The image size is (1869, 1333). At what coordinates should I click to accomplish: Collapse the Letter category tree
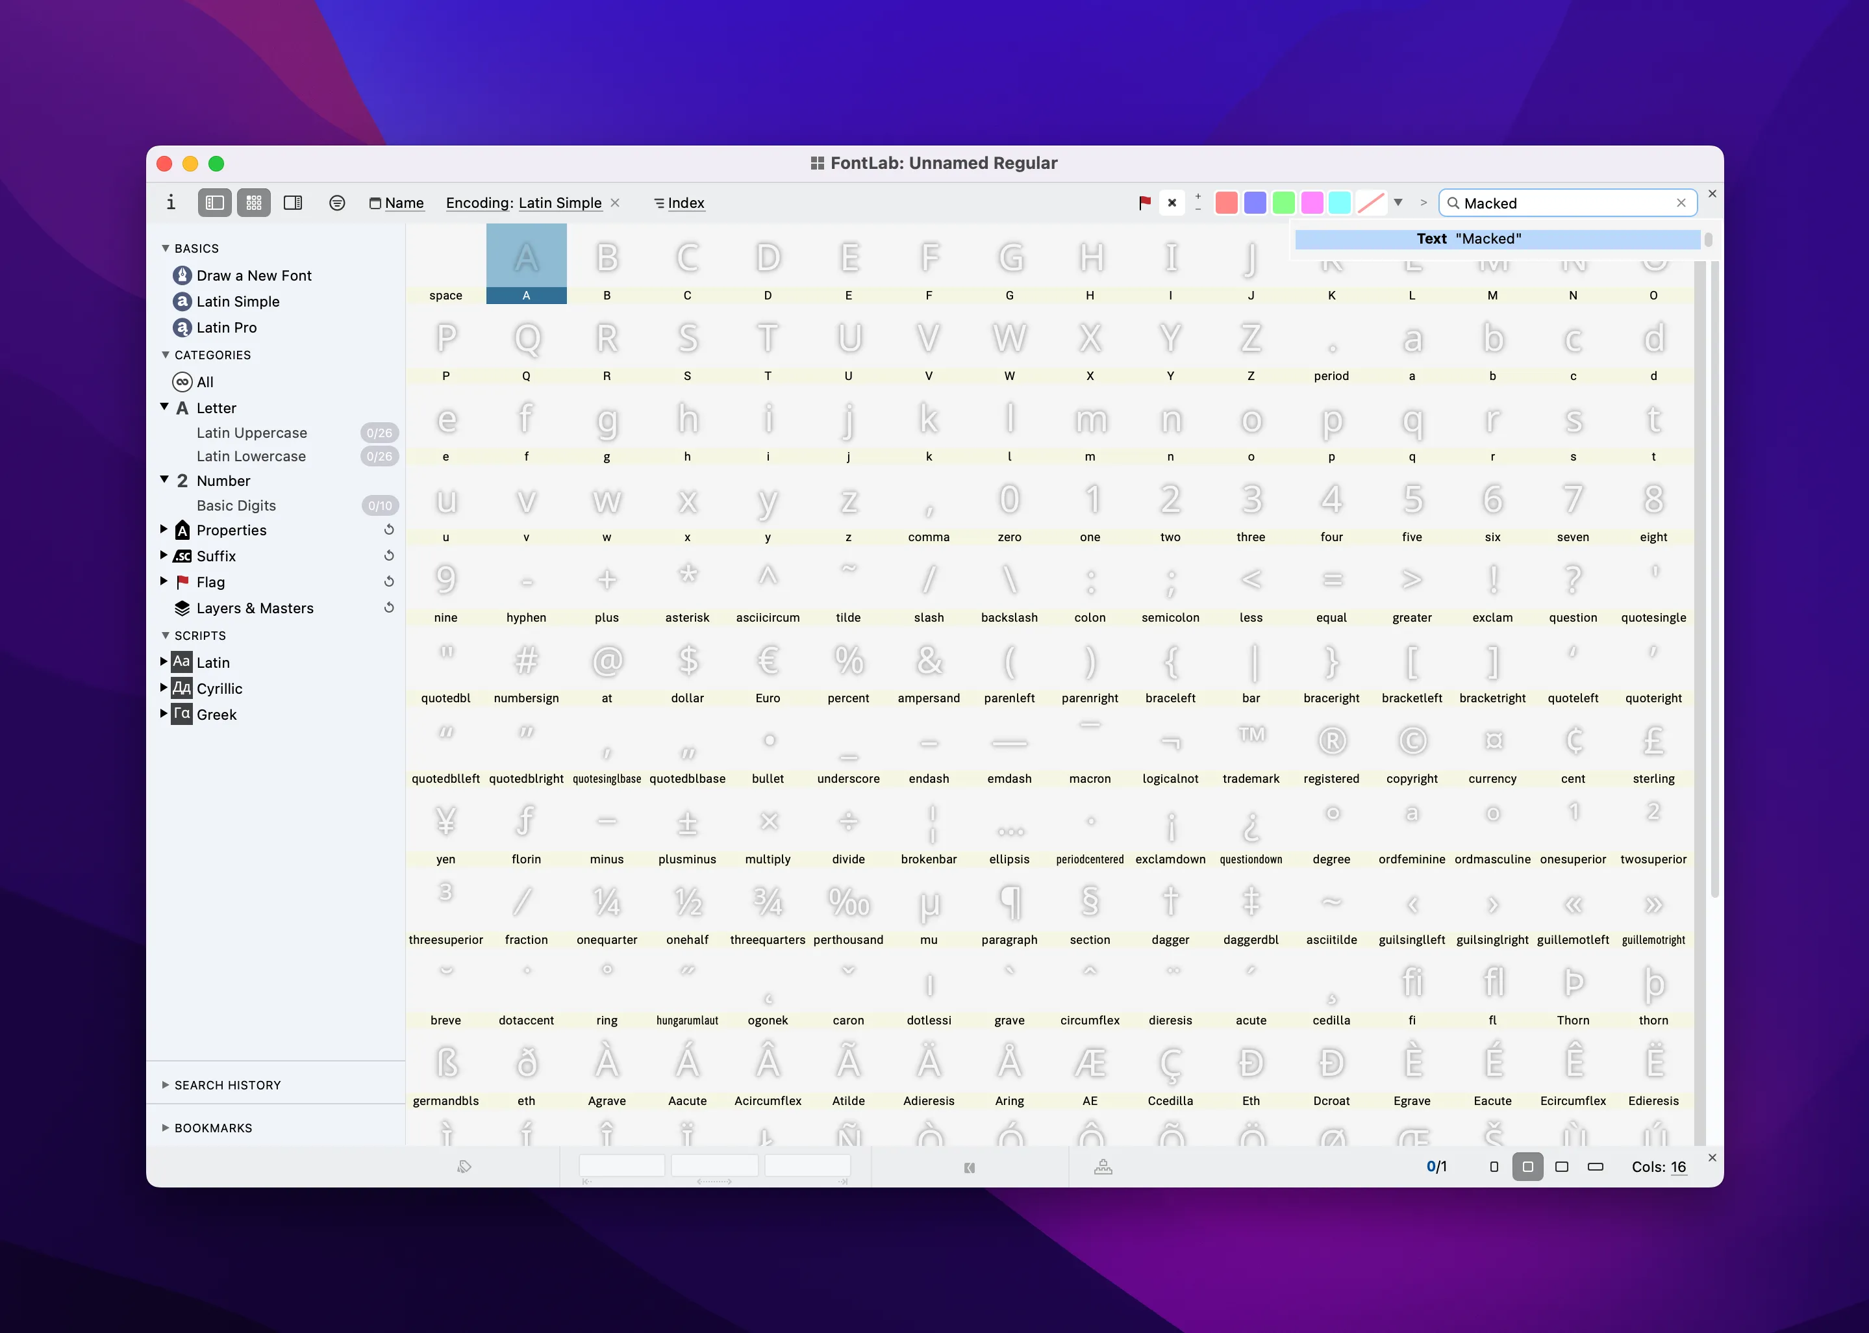click(165, 407)
